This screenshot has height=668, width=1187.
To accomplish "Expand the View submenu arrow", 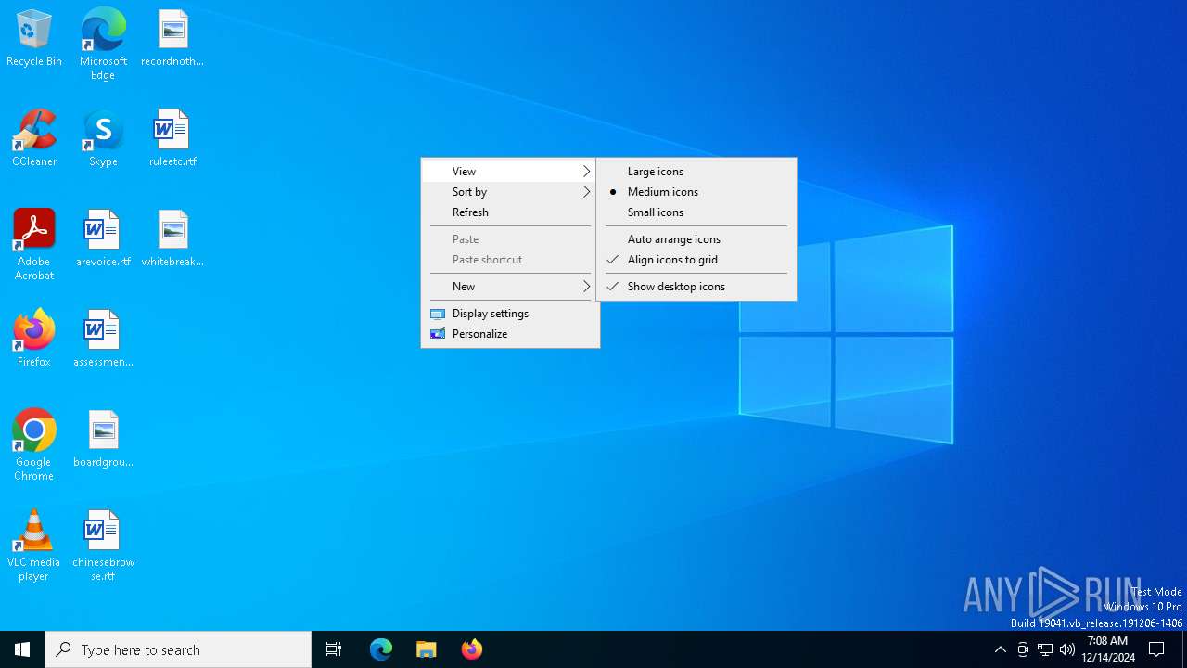I will coord(586,172).
